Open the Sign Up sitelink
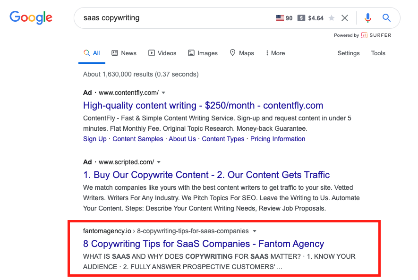This screenshot has width=418, height=280. click(x=94, y=139)
